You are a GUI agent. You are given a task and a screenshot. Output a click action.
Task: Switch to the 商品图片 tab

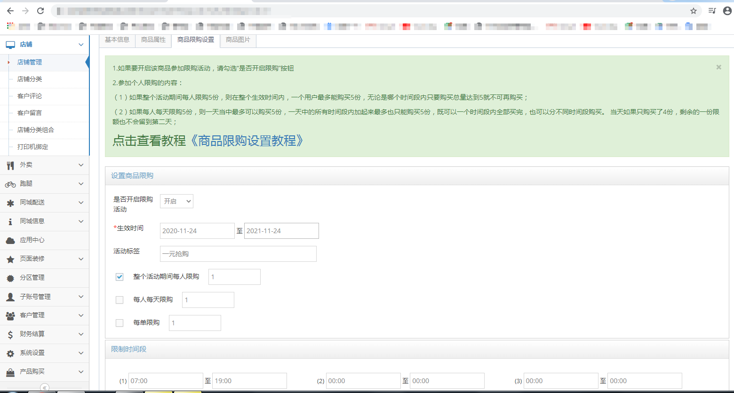pyautogui.click(x=238, y=40)
